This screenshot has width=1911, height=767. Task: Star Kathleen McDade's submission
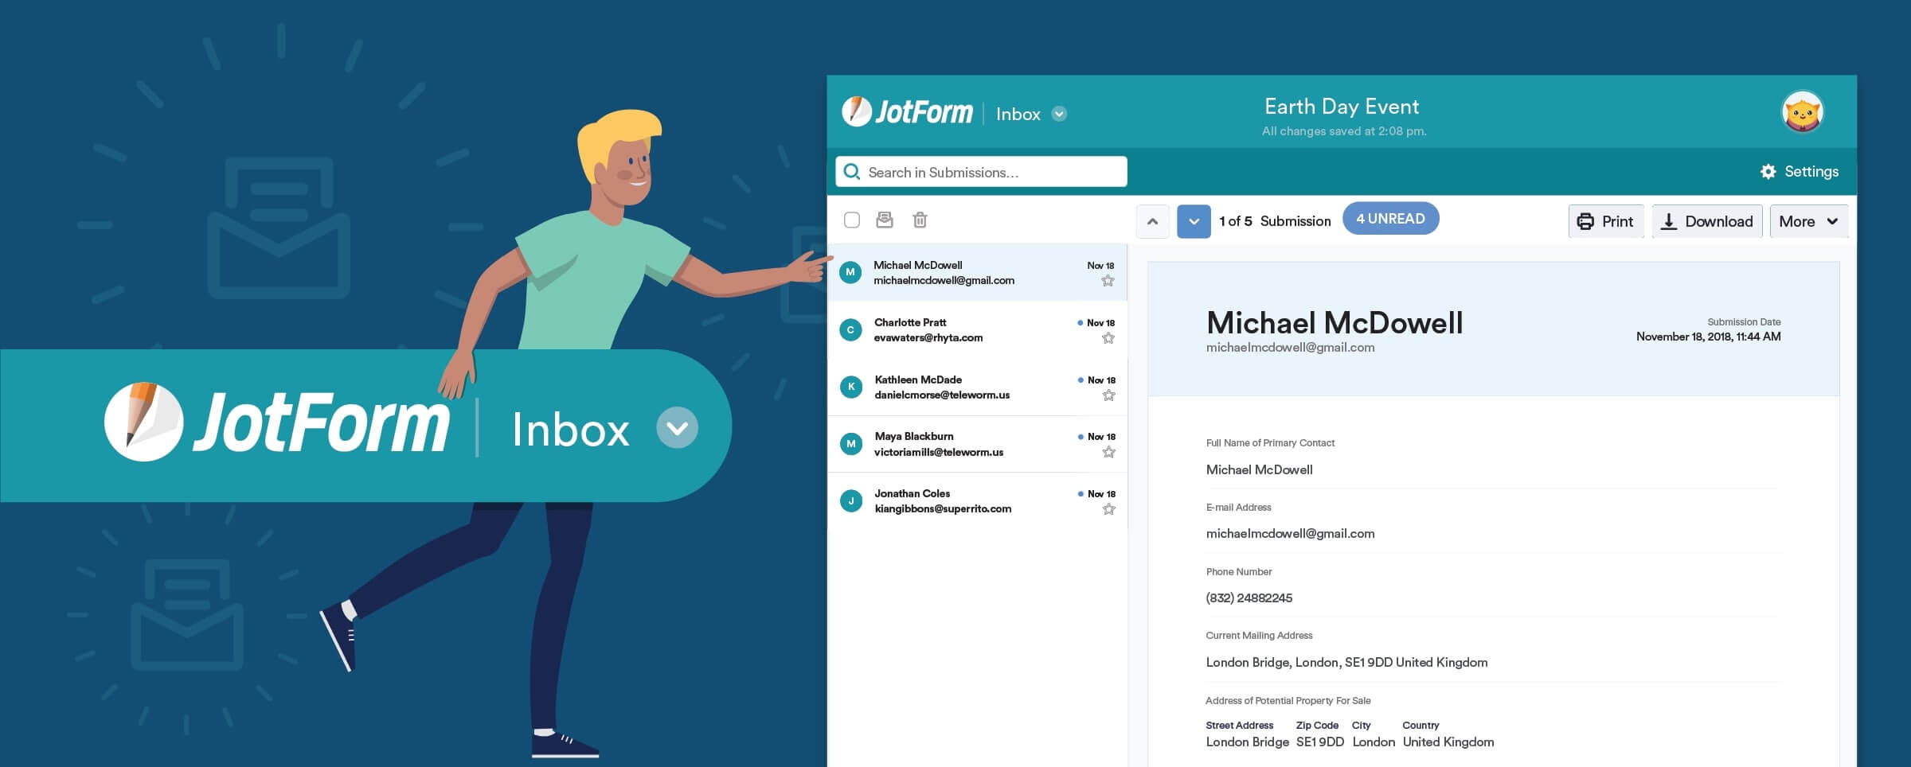pos(1108,395)
